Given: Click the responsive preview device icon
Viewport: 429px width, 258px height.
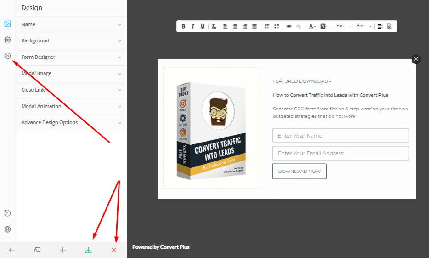Looking at the screenshot, I should click(37, 250).
